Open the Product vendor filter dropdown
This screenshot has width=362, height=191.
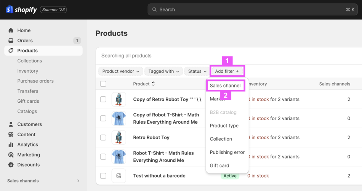(121, 72)
